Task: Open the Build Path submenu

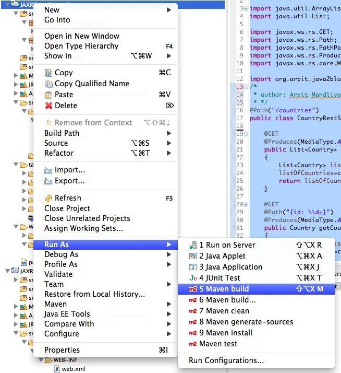Action: click(x=105, y=133)
